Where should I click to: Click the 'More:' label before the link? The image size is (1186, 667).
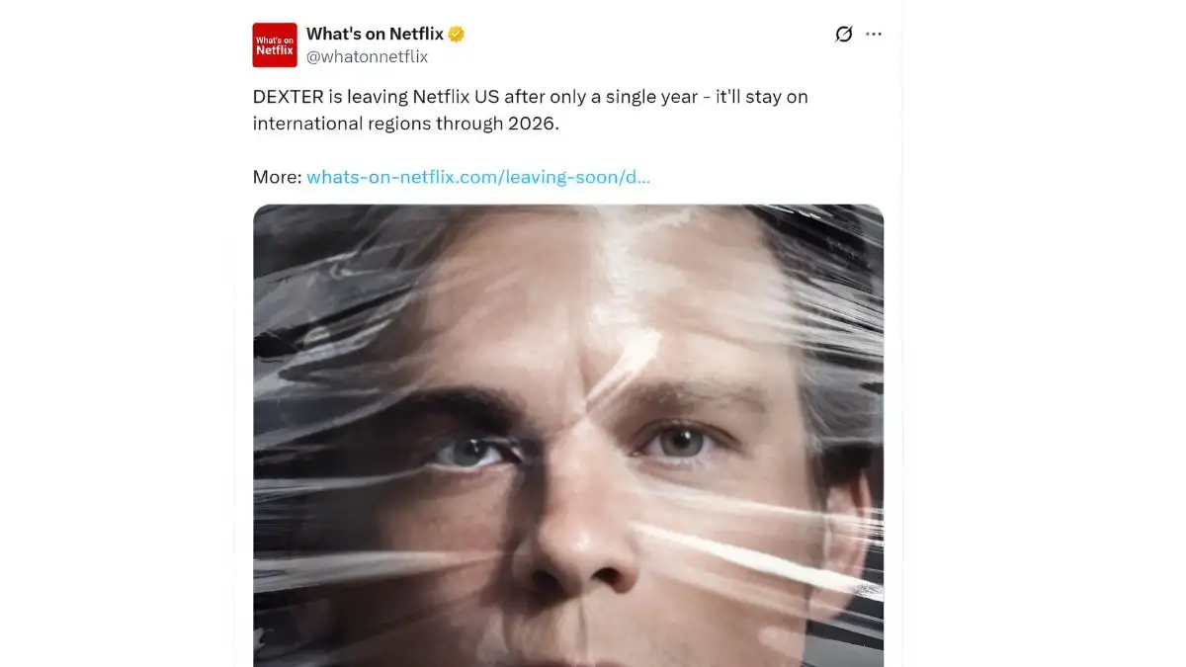[x=277, y=177]
